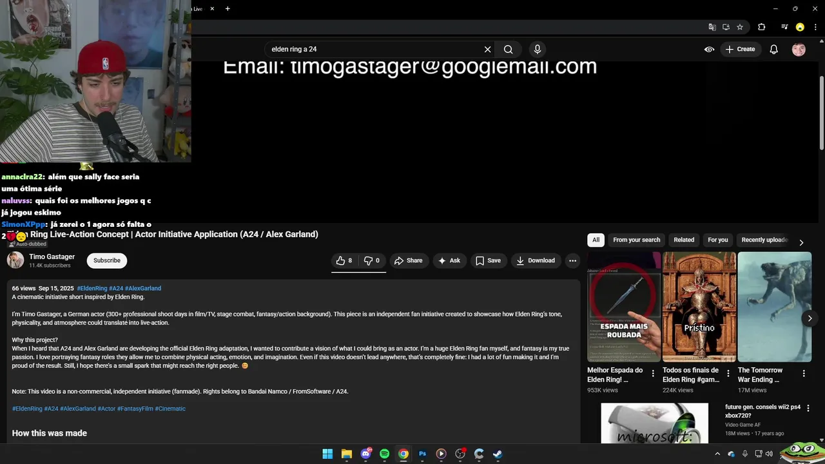Run search with the magnifier icon
Screen dimensions: 825x464
(508, 49)
